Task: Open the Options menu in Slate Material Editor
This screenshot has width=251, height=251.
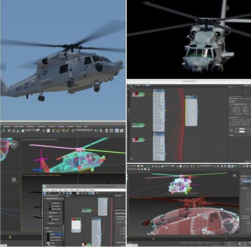Action: coord(78,190)
